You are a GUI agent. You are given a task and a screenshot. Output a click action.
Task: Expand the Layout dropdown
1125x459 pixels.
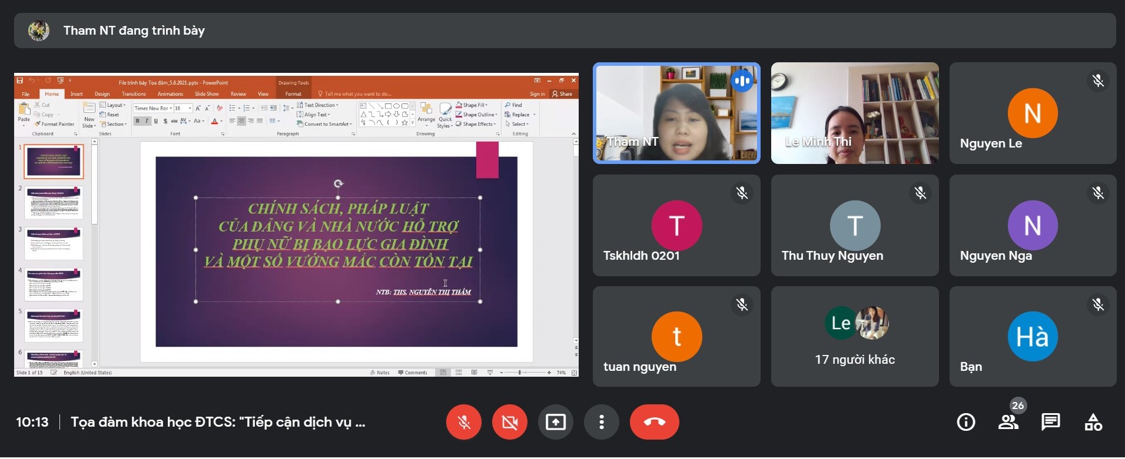coord(115,105)
